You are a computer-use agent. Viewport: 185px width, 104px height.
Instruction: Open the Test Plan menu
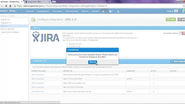[x=30, y=11]
